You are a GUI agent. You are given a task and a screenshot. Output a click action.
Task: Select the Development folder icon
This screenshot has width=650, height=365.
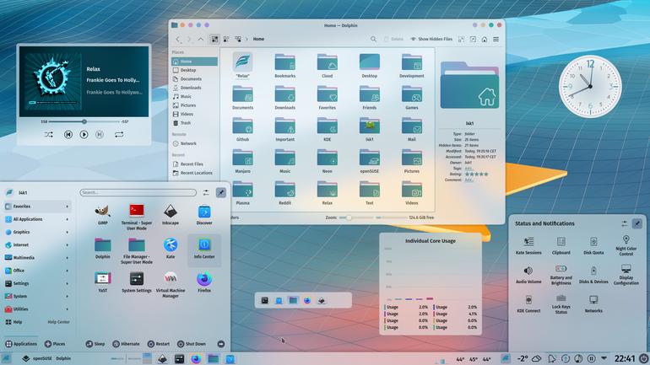412,62
